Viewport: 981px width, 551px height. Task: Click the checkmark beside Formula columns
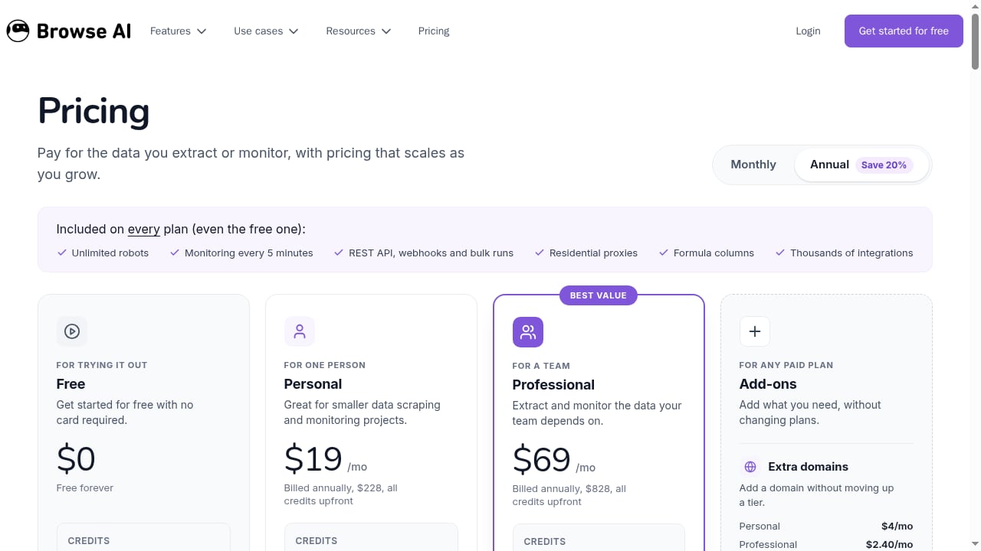click(x=664, y=253)
